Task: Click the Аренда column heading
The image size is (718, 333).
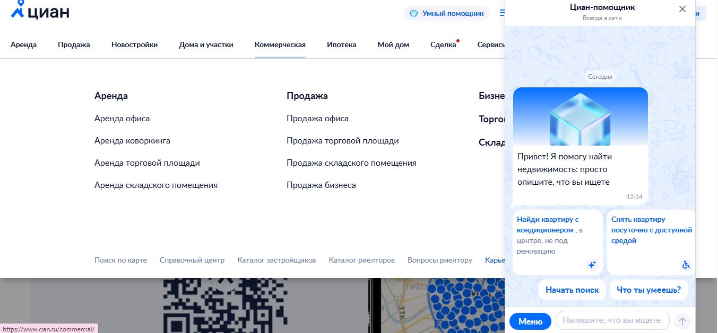Action: click(111, 96)
